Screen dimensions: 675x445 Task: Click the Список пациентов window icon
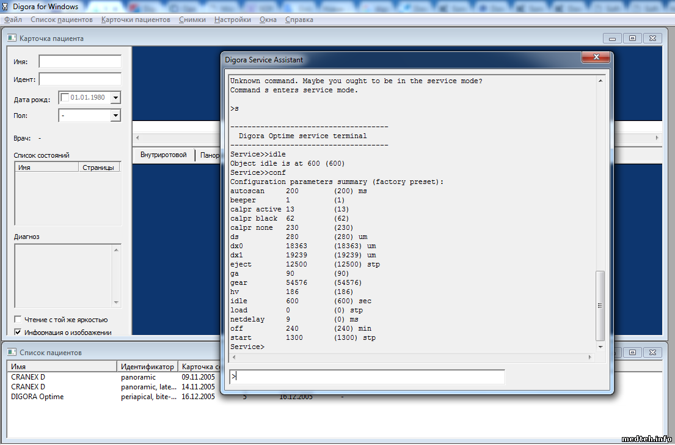(12, 352)
